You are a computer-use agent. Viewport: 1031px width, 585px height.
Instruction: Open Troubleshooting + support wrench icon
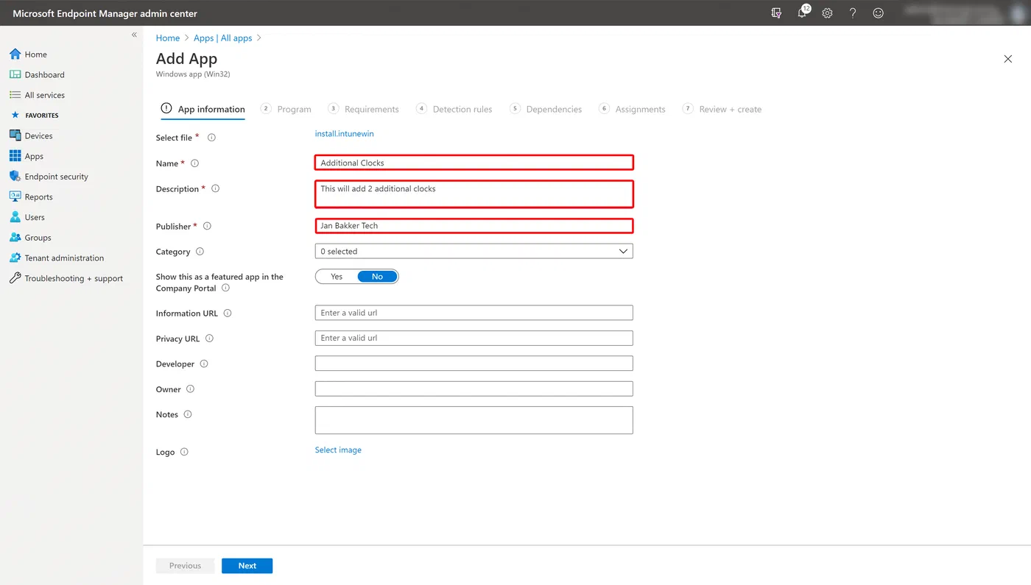pos(15,278)
